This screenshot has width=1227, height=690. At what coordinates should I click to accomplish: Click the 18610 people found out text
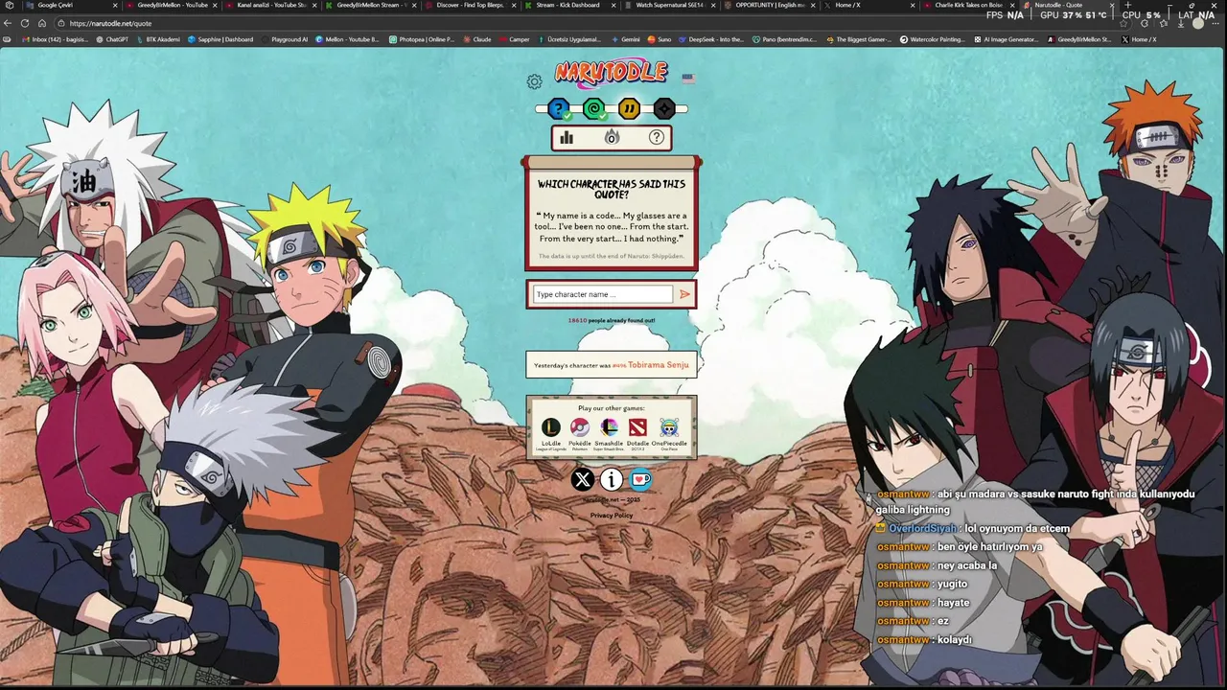(x=612, y=320)
